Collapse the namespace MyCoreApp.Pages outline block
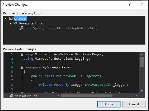Viewport: 149px width, 111px height. pyautogui.click(x=22, y=68)
